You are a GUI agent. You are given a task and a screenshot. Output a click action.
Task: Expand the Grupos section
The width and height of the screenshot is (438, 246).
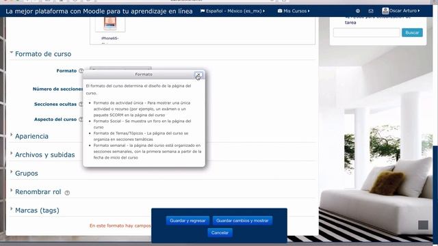[x=26, y=173]
